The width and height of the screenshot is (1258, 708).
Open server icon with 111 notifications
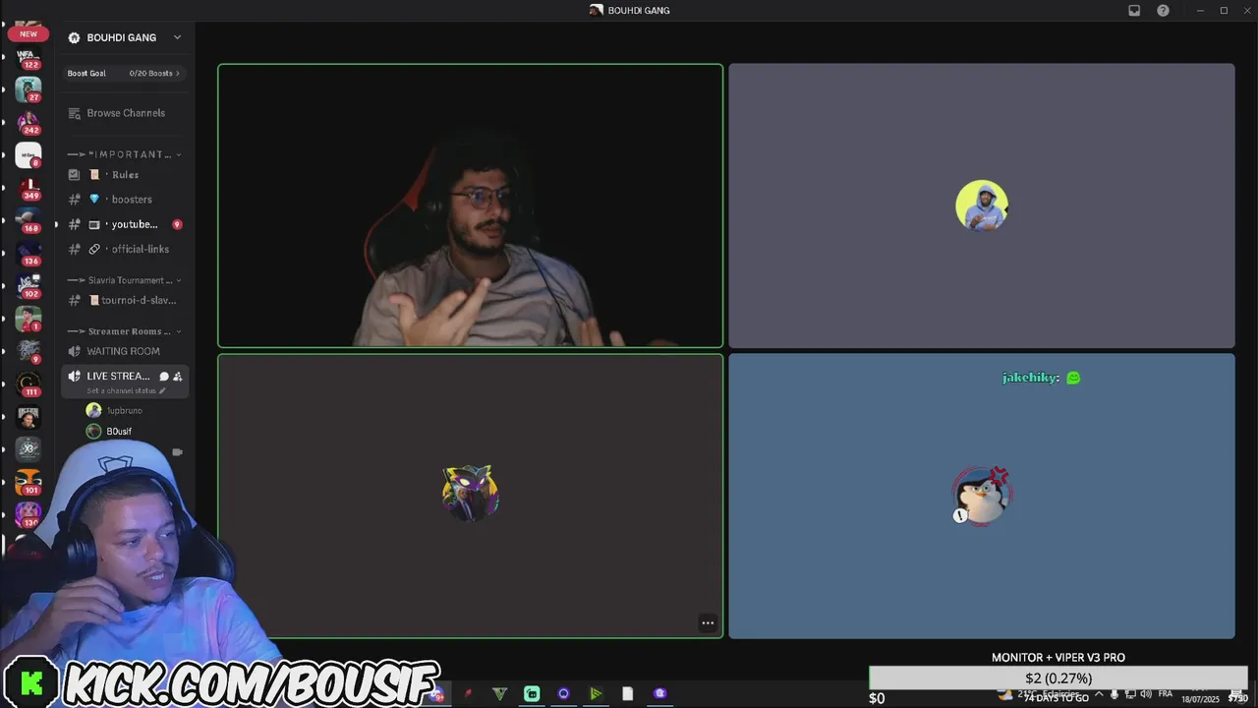pos(28,383)
